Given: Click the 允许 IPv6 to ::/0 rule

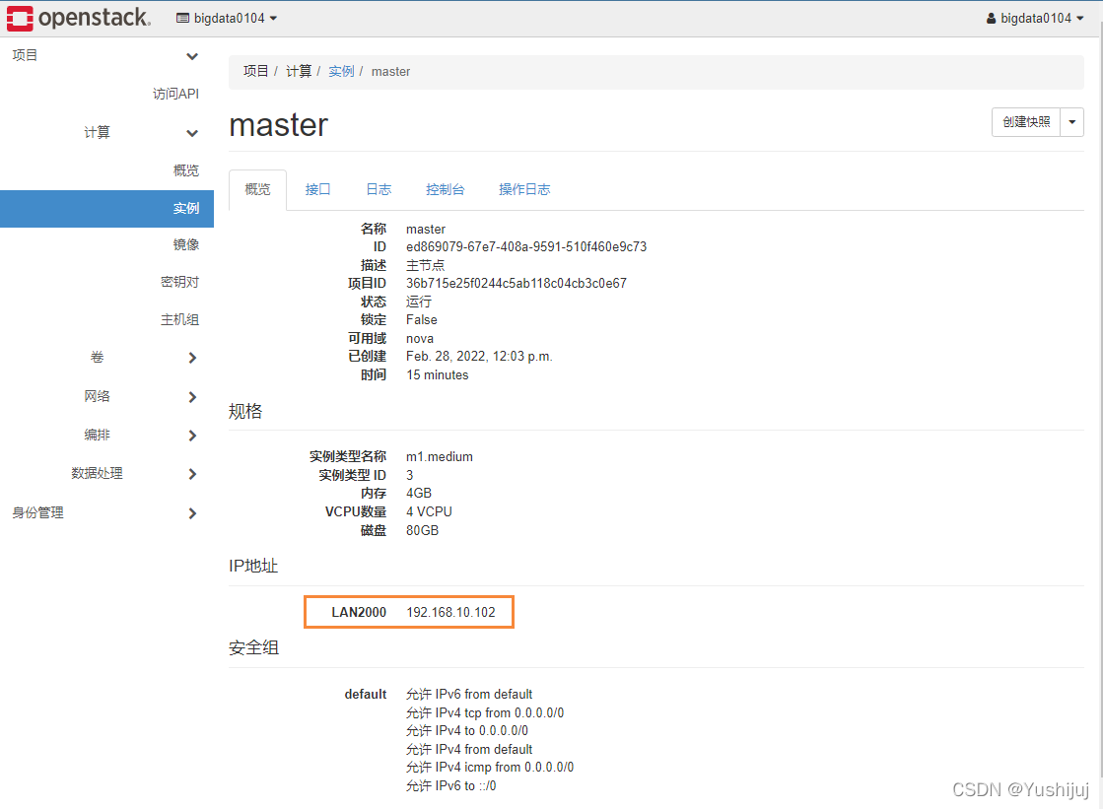Looking at the screenshot, I should (450, 785).
